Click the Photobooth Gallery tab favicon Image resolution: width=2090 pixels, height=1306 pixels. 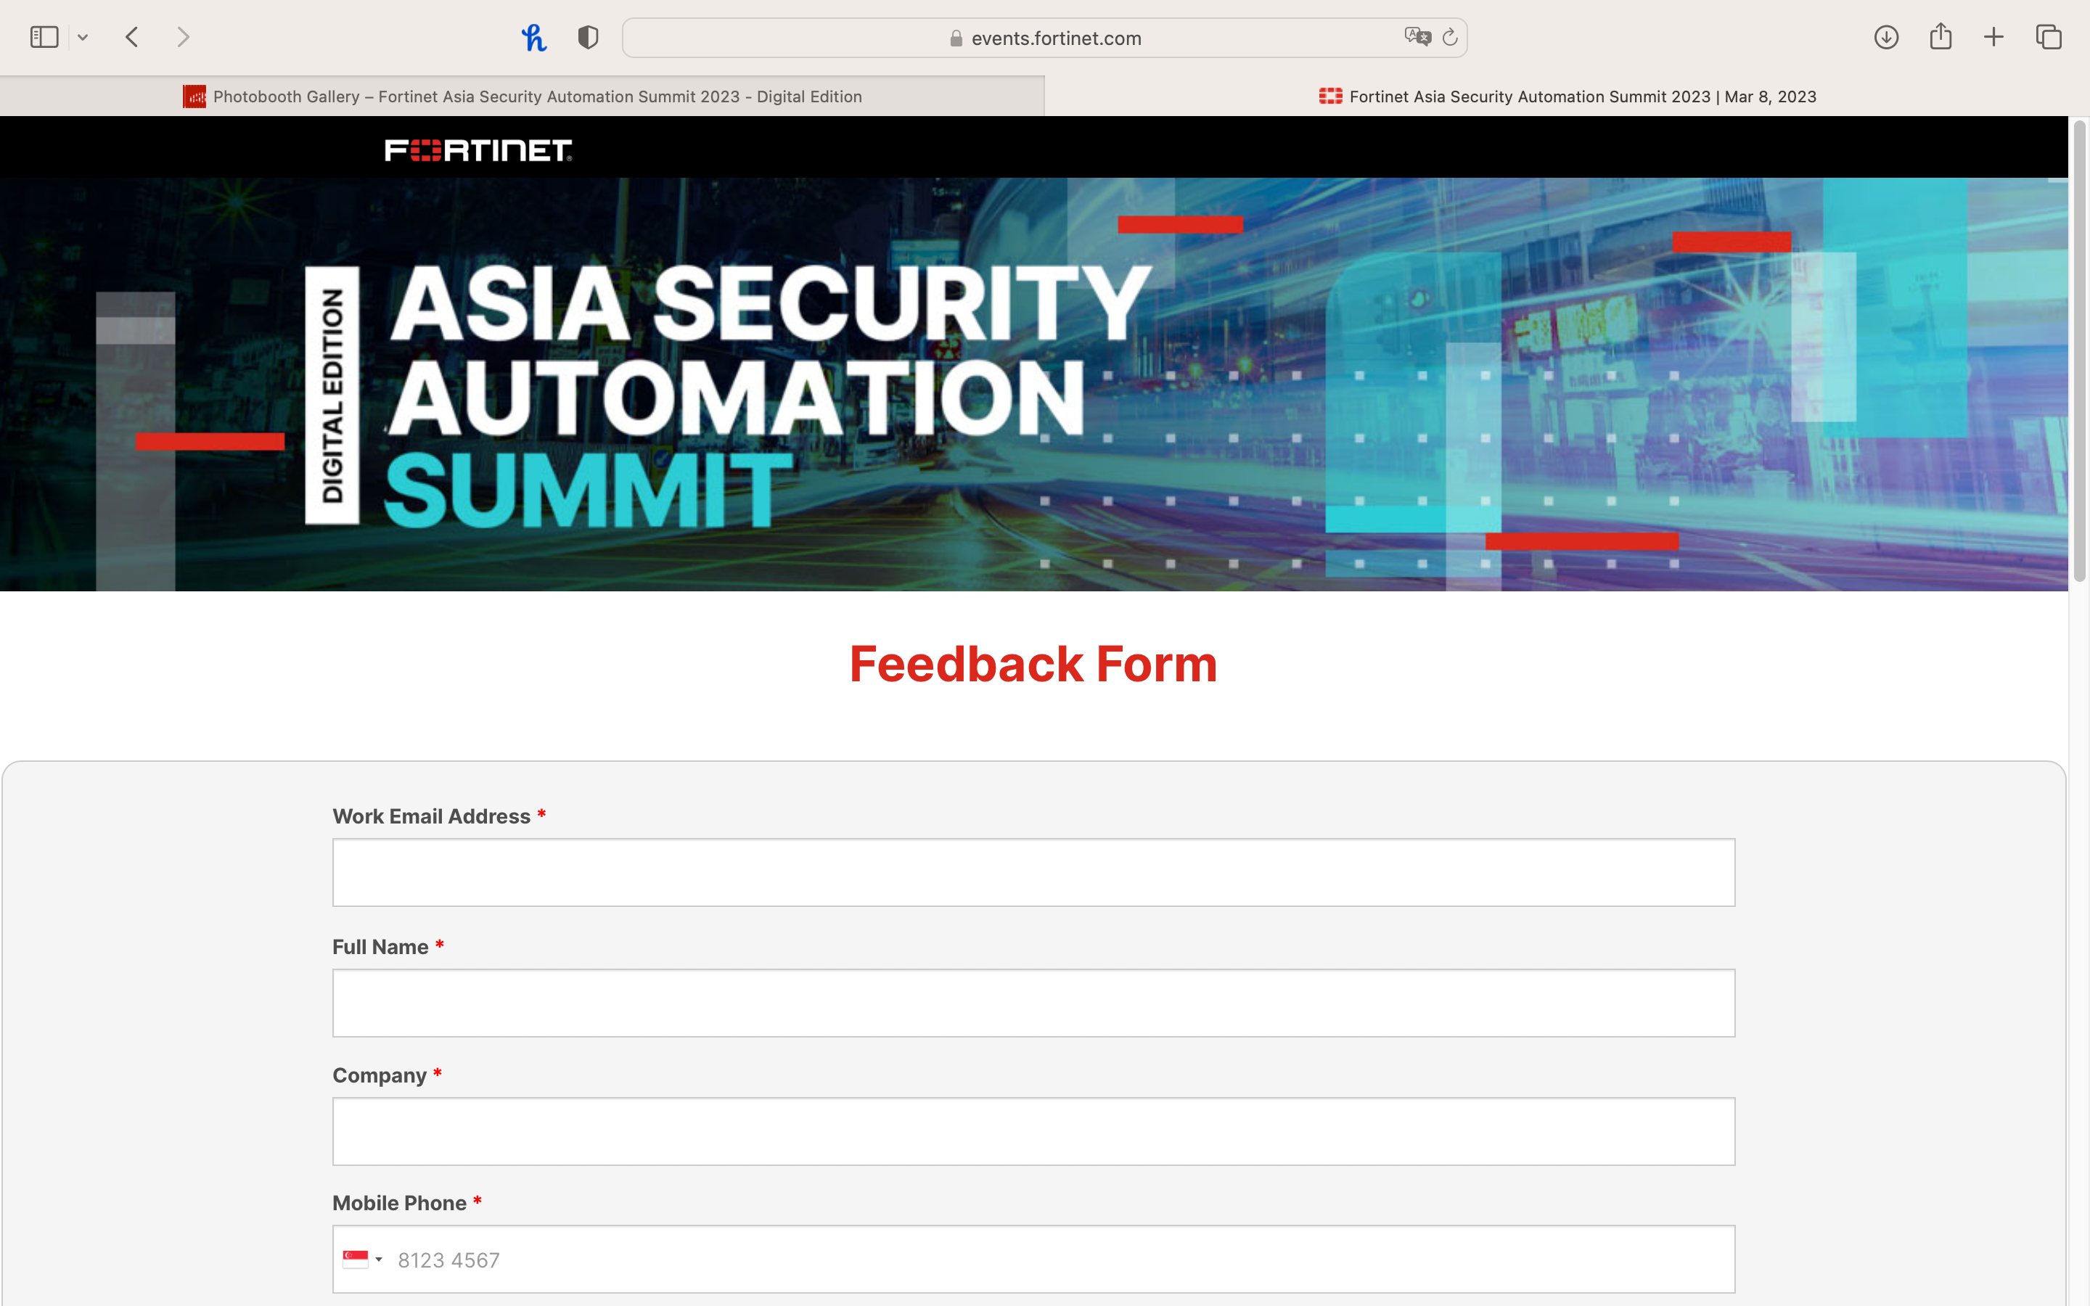click(x=194, y=96)
